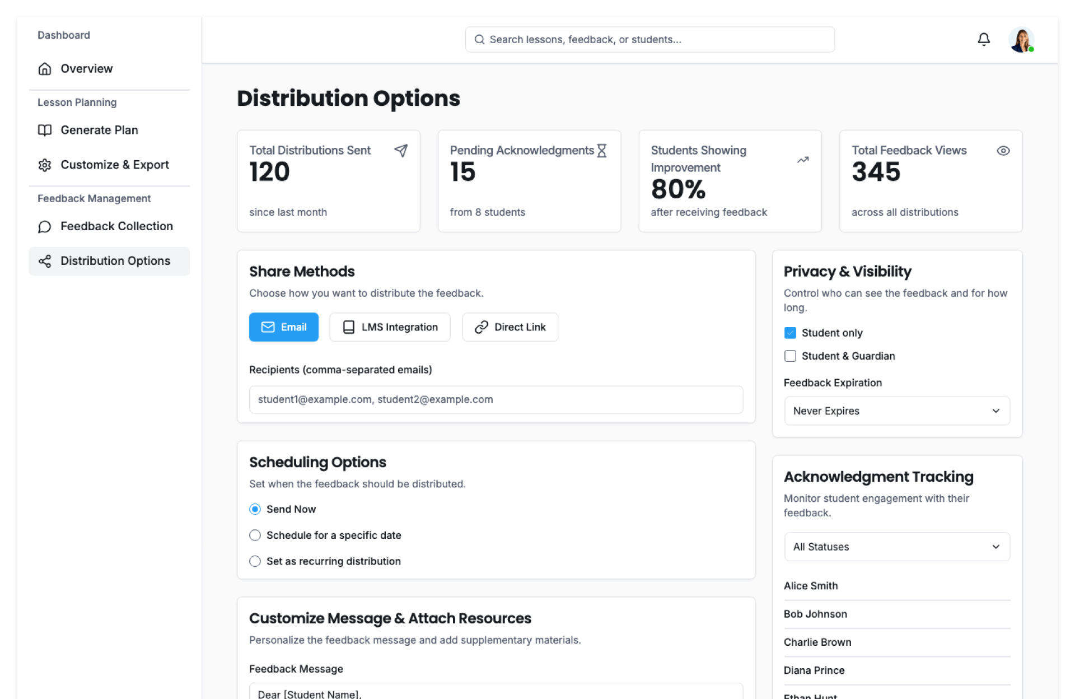This screenshot has width=1075, height=699.
Task: Choose Direct Link share method
Action: pos(510,327)
